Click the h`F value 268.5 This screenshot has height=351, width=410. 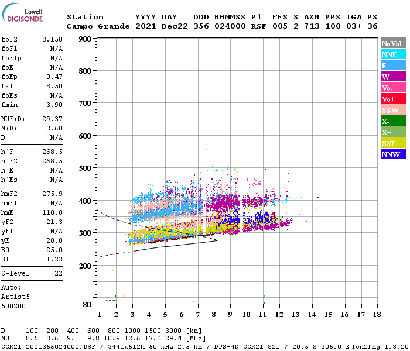click(x=52, y=152)
